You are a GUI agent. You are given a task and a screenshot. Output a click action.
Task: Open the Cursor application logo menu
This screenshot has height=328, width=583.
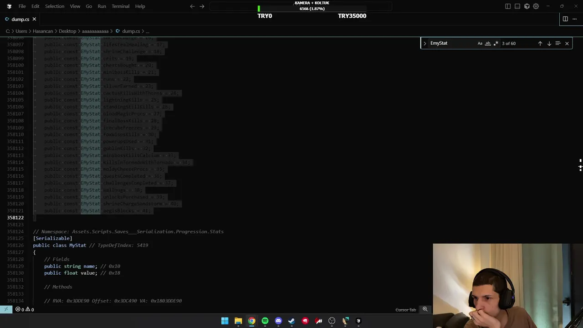point(9,6)
